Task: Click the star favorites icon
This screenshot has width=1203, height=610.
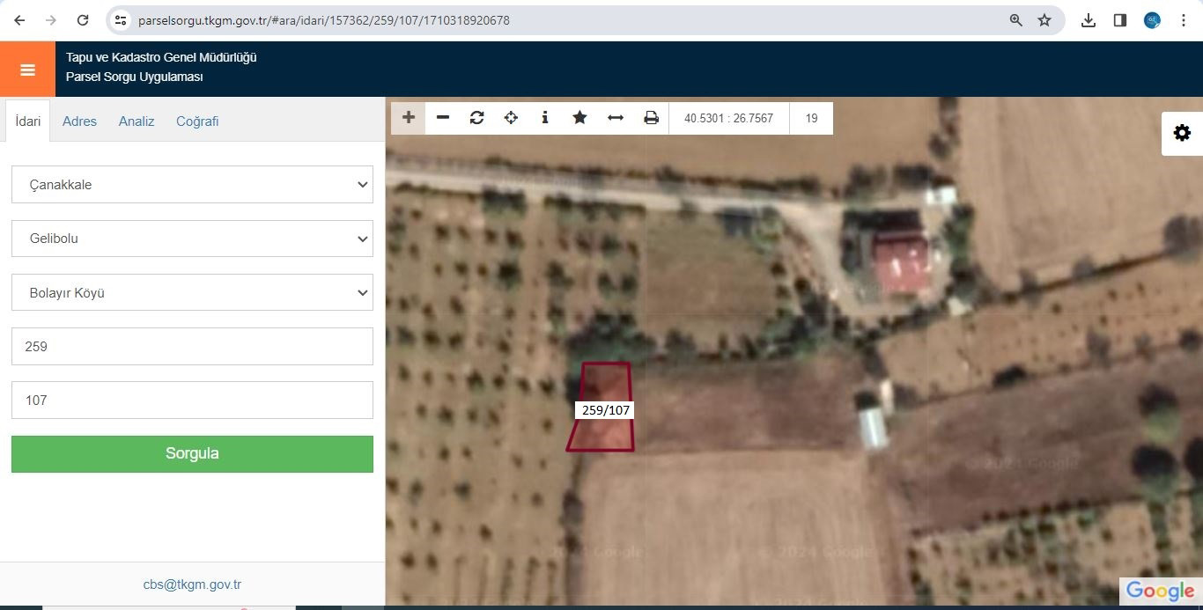Action: [x=579, y=118]
